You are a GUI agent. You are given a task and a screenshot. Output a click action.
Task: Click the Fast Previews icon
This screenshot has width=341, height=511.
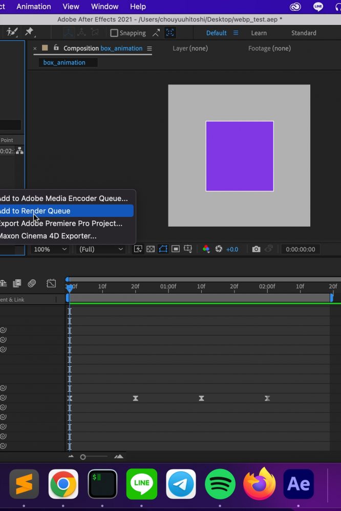(x=138, y=249)
